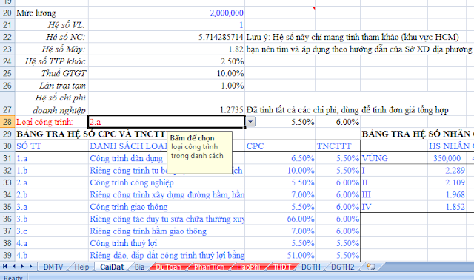This screenshot has width=474, height=280.
Task: Open the dropdown arrow for Loại công trình
Action: point(250,122)
